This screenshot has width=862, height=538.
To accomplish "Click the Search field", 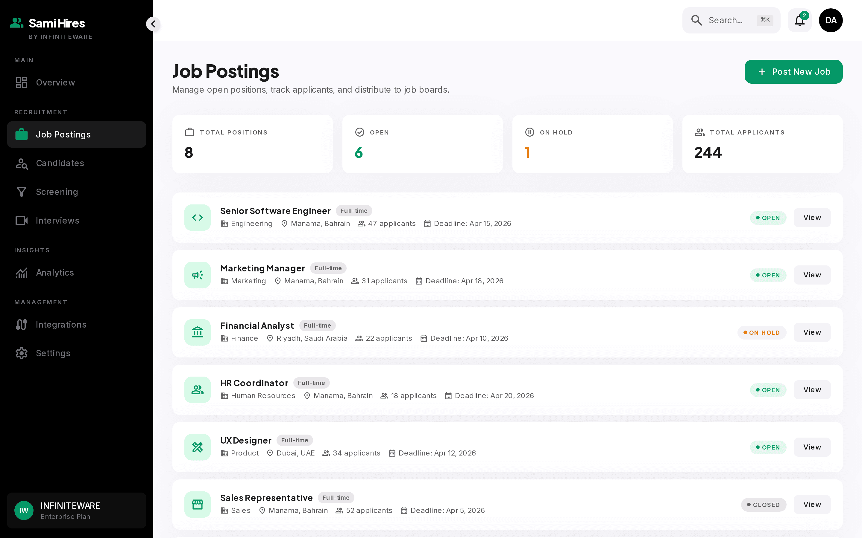I will point(731,20).
